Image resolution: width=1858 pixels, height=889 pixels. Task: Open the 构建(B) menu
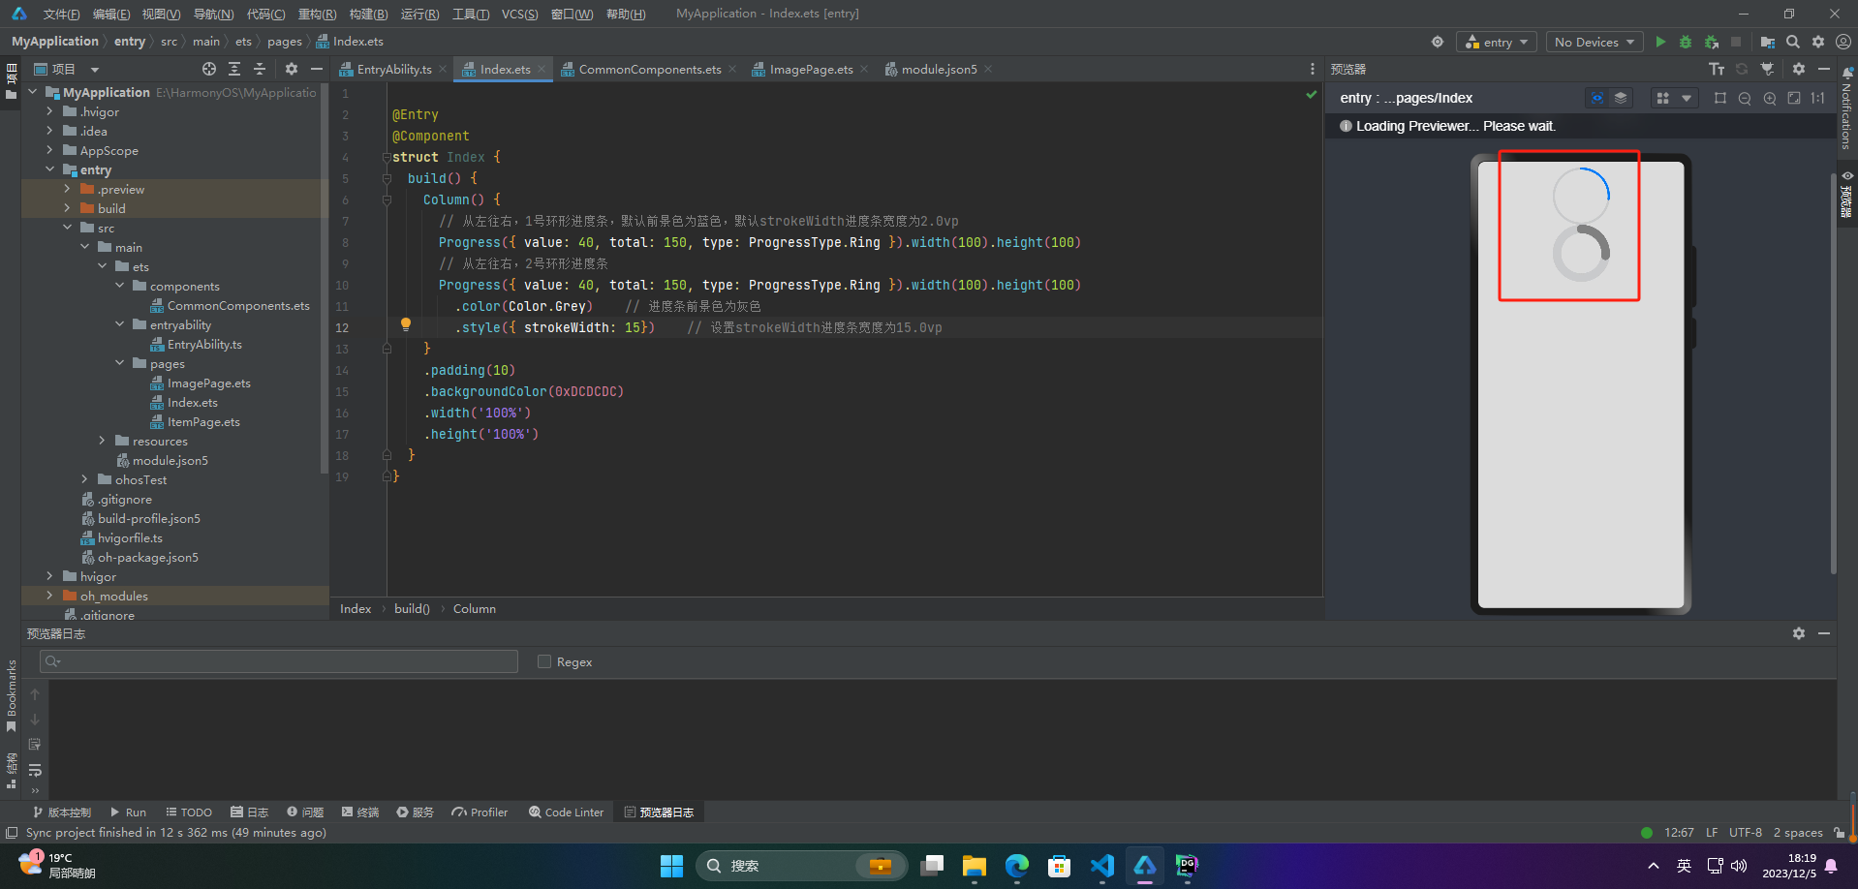[x=368, y=14]
